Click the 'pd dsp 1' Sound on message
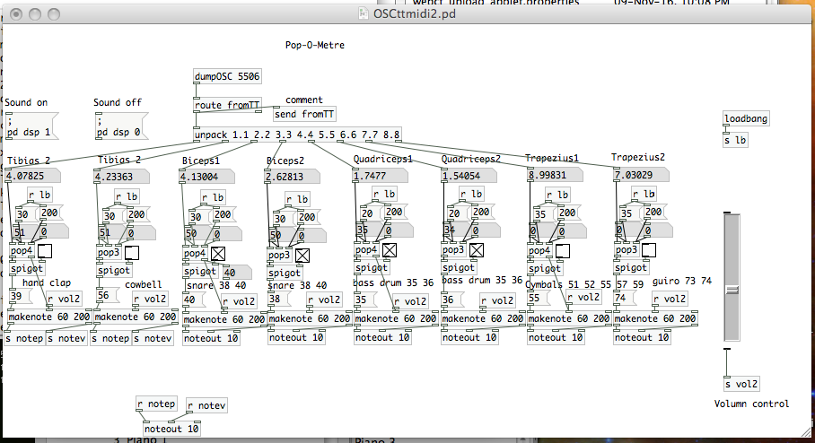The image size is (815, 443). (29, 126)
